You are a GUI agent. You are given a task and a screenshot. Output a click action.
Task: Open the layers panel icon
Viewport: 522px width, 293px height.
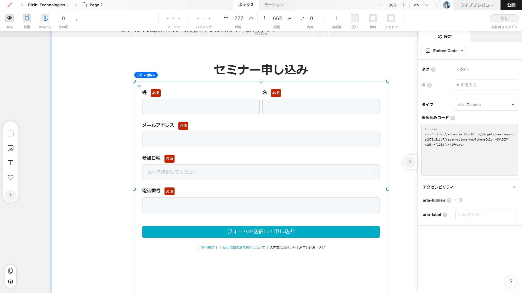point(11,282)
